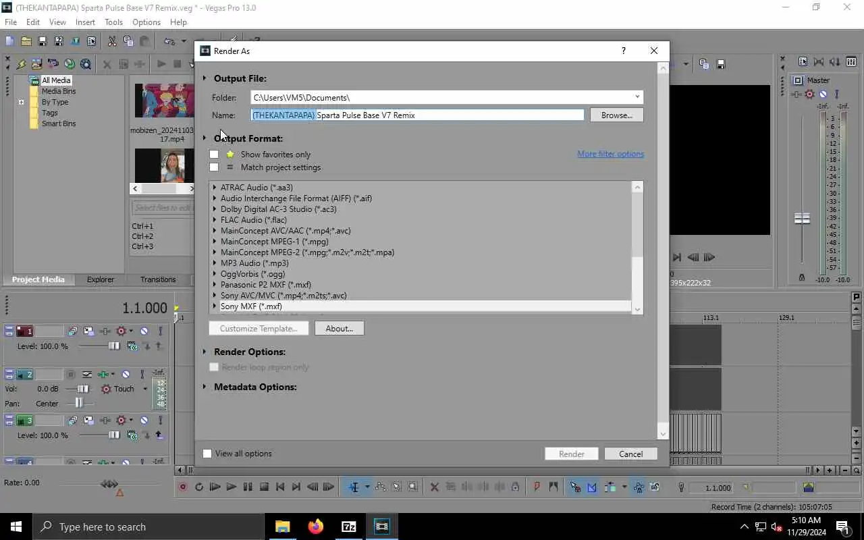Click Go to Start in transport bar
This screenshot has height=540, width=864.
[280, 487]
